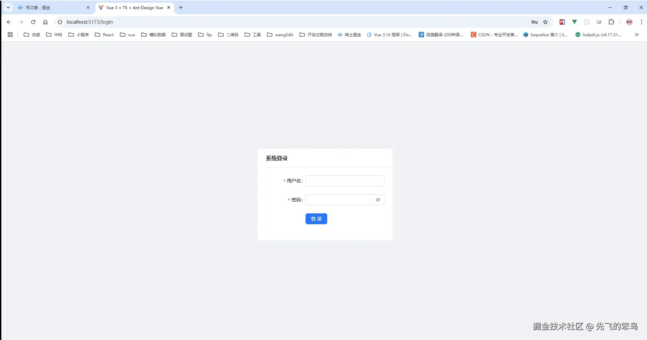Navigate back with the back arrow
This screenshot has height=340, width=647.
tap(8, 22)
